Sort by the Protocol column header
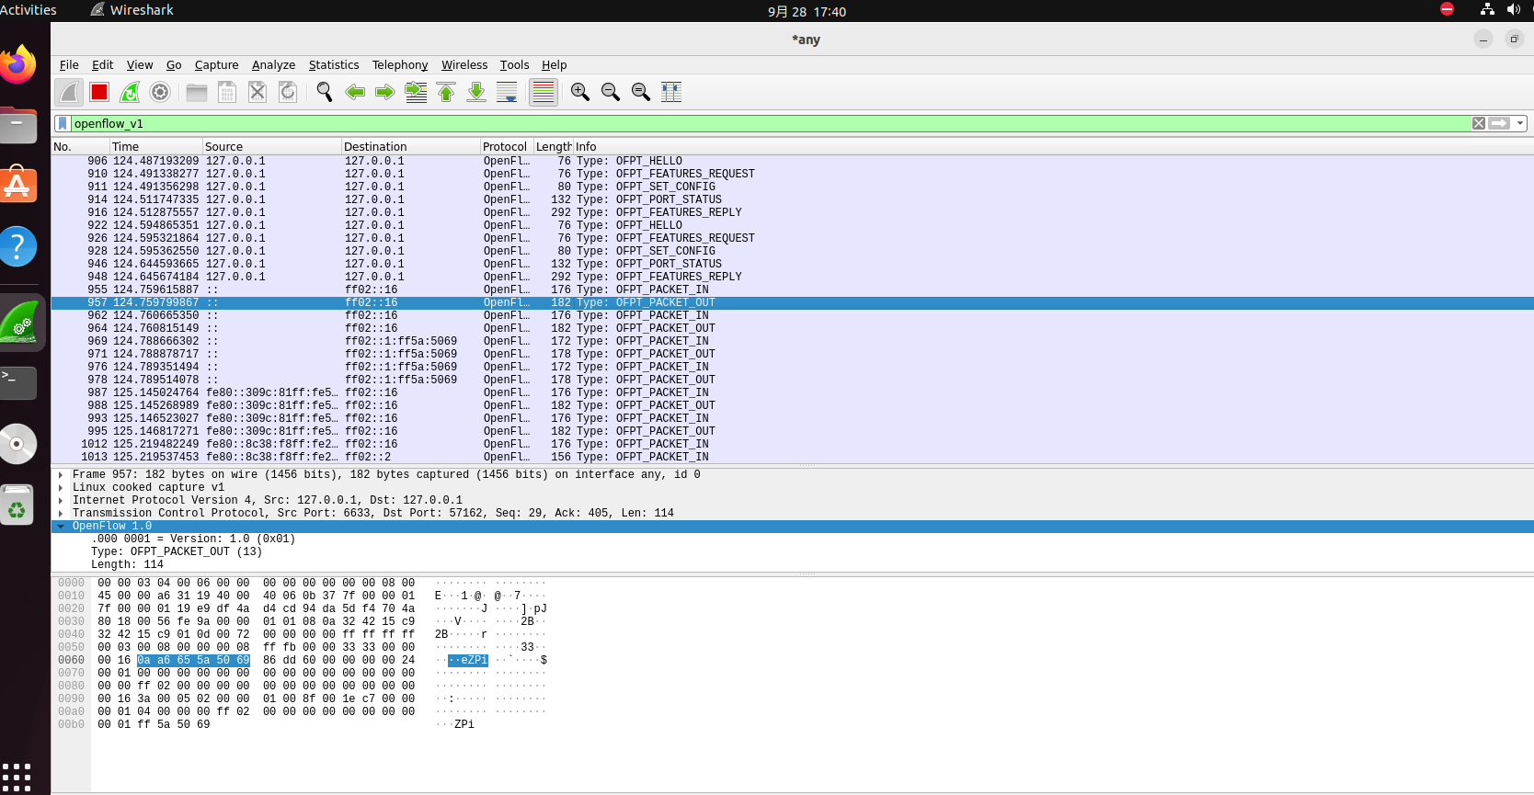Image resolution: width=1534 pixels, height=795 pixels. 507,147
